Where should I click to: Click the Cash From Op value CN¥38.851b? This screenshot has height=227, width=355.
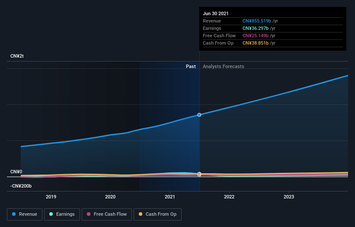click(x=256, y=43)
